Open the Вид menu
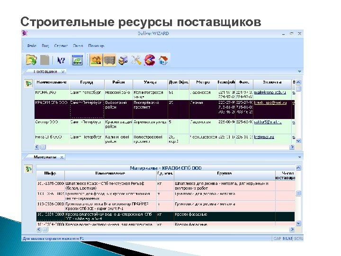The width and height of the screenshot is (341, 256). pos(45,46)
